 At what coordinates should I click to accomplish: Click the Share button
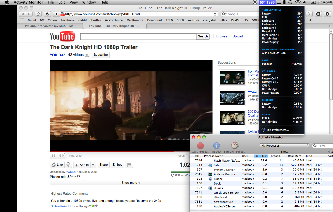click(103, 165)
